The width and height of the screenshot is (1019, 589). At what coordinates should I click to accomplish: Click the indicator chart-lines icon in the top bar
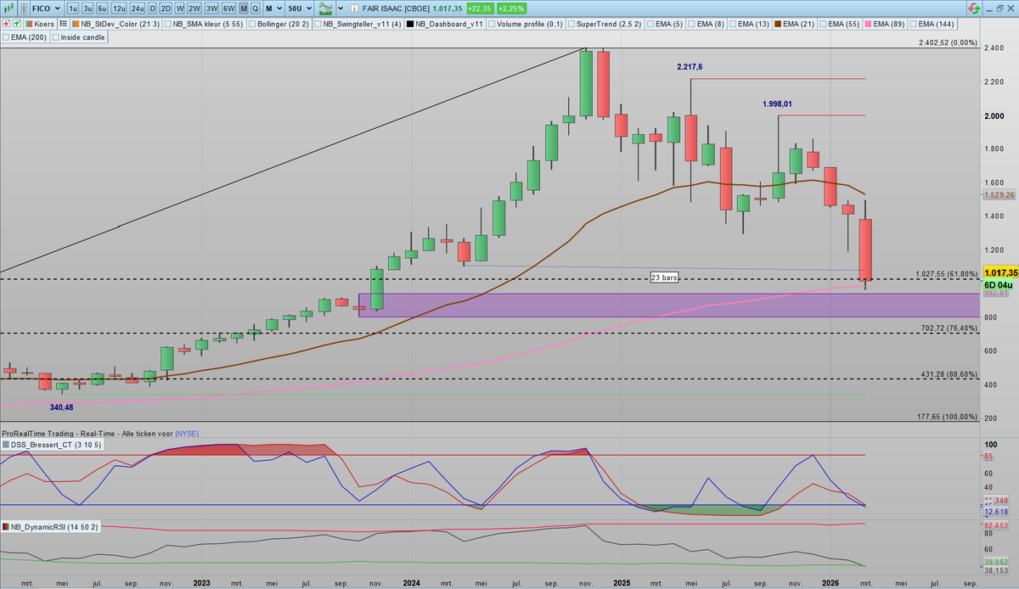point(326,8)
